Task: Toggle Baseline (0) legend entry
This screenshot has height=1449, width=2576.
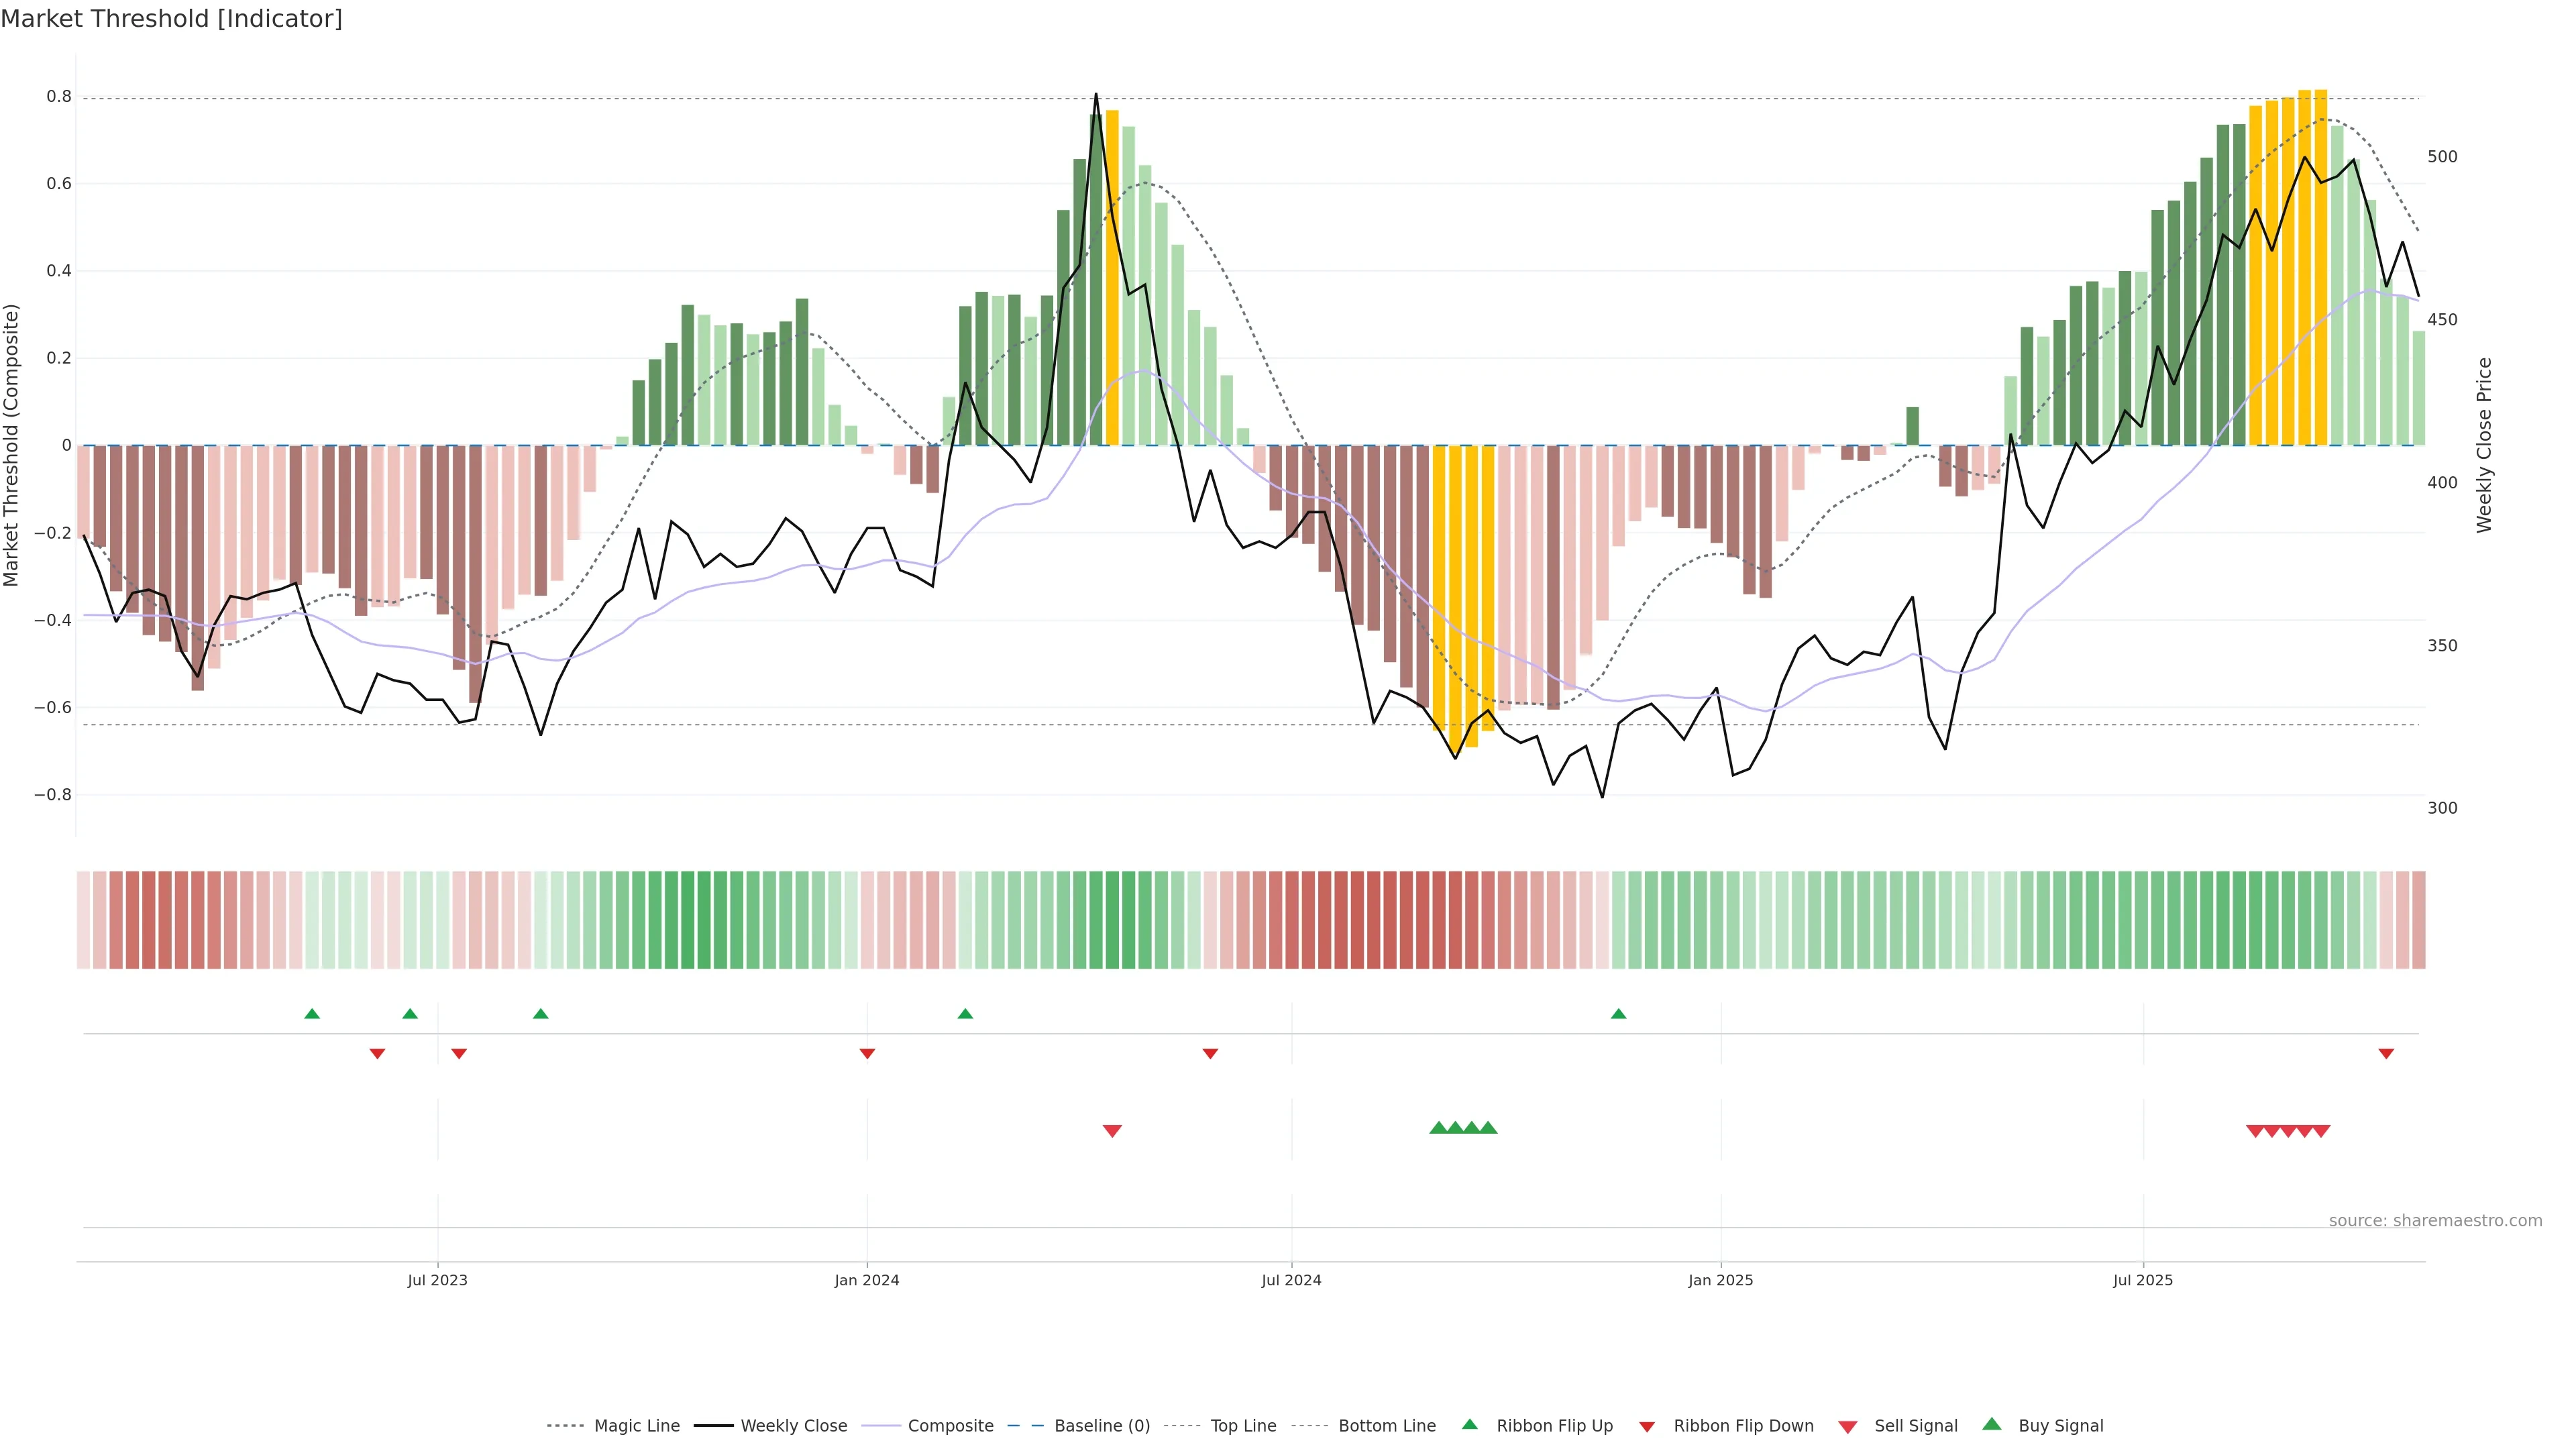Action: click(1102, 1426)
